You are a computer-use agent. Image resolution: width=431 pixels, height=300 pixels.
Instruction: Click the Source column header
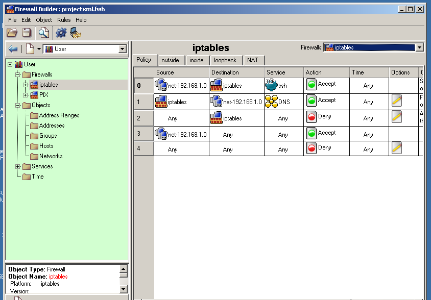tap(181, 72)
